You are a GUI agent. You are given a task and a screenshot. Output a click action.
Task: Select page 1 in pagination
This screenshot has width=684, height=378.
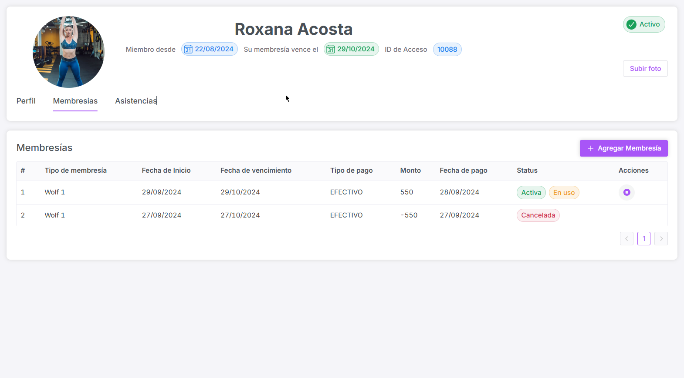643,239
